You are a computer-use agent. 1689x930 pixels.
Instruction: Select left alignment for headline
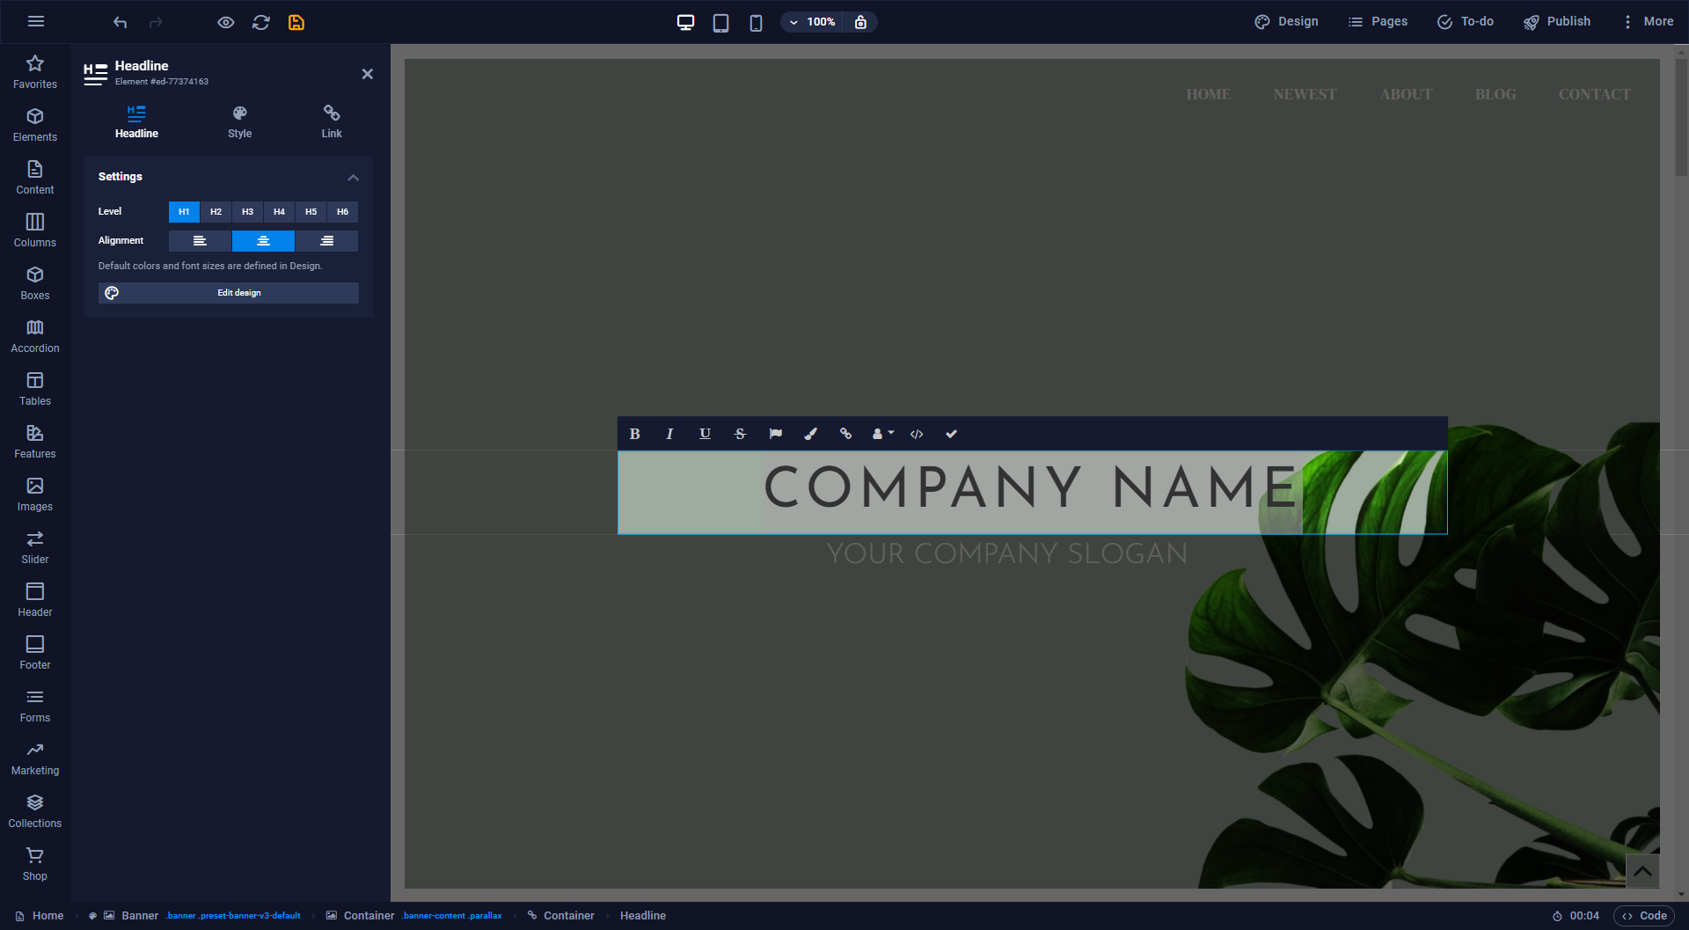pyautogui.click(x=200, y=241)
